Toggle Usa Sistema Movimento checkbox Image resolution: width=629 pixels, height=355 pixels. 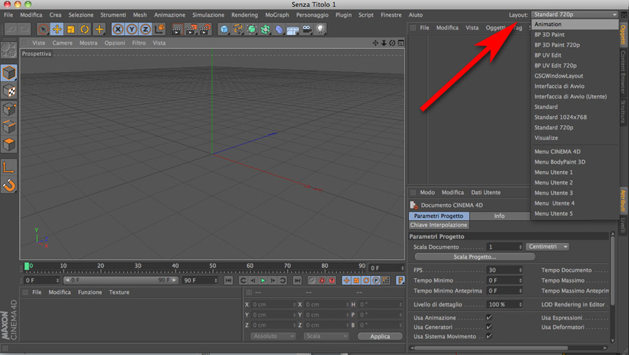[489, 336]
